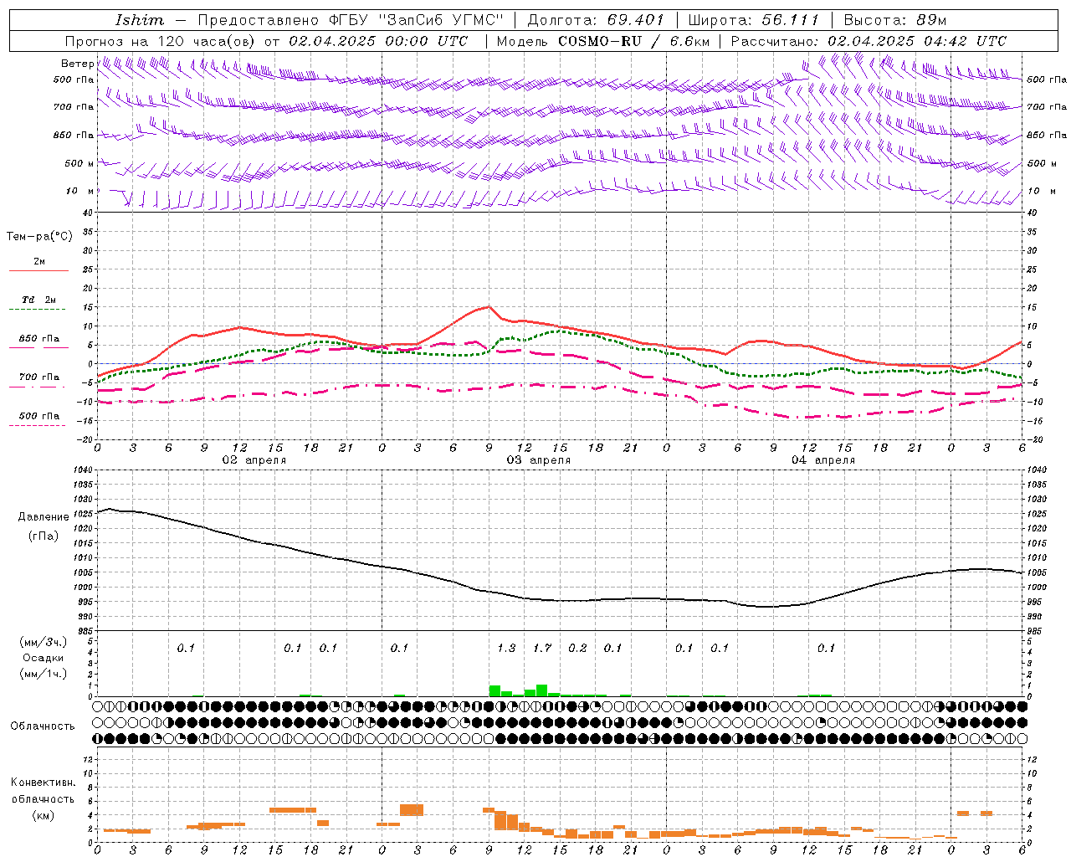Click the "700 гПа" temperature legend entry
The height and width of the screenshot is (857, 1071).
[39, 377]
